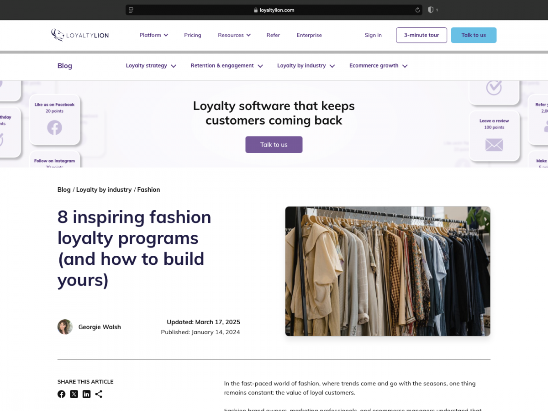Open the privacy shield icon
548x411 pixels.
tap(431, 10)
